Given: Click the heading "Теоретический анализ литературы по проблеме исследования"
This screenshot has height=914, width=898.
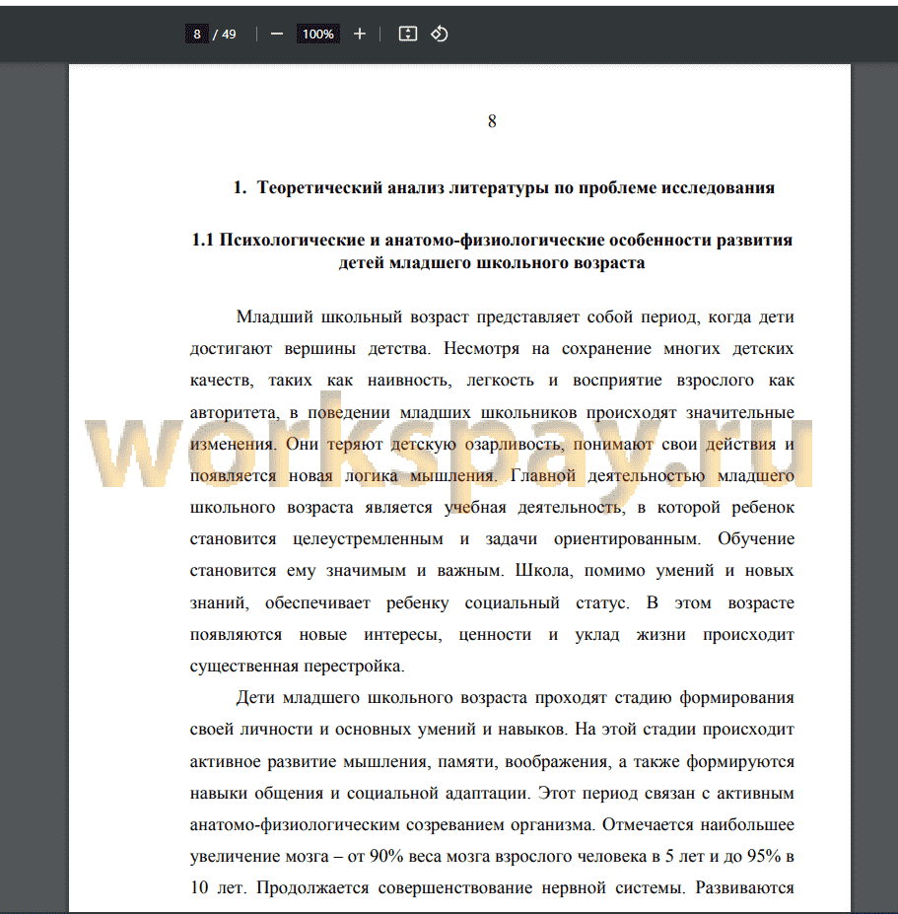Looking at the screenshot, I should [x=516, y=187].
